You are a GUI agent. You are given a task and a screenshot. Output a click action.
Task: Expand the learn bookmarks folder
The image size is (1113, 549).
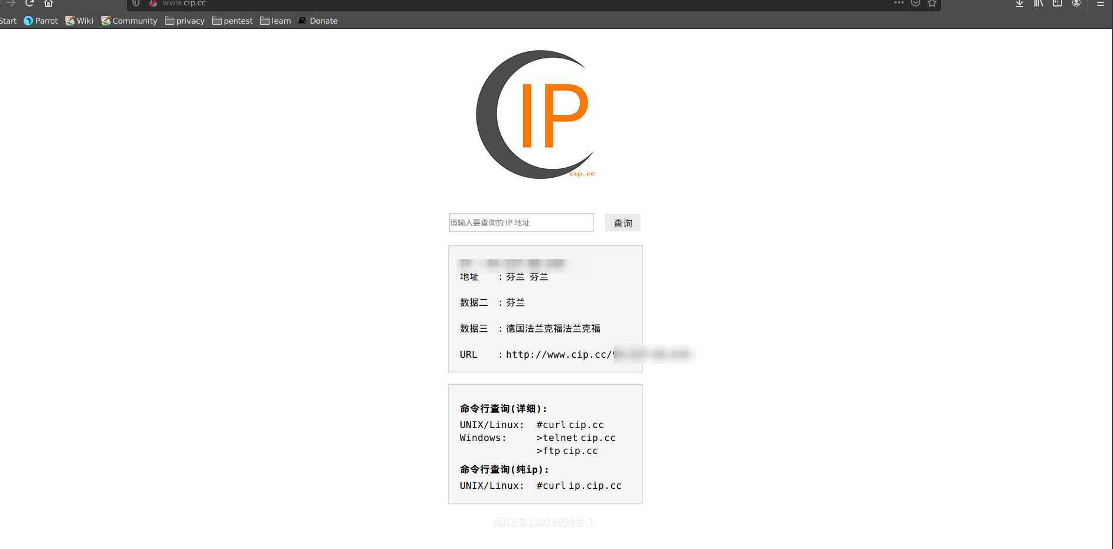[x=275, y=21]
